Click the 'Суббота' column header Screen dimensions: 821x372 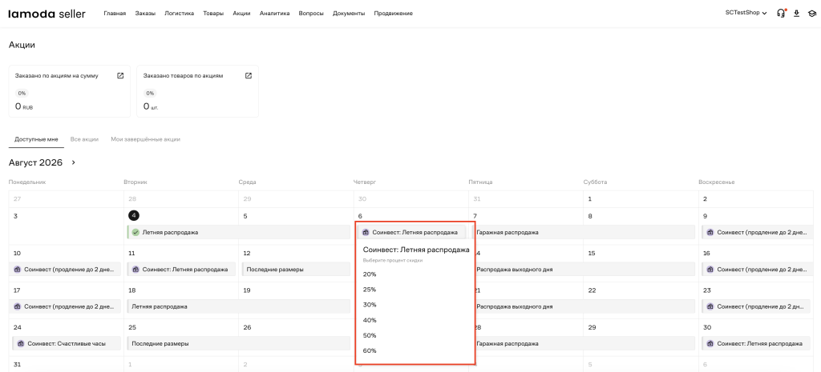point(596,182)
